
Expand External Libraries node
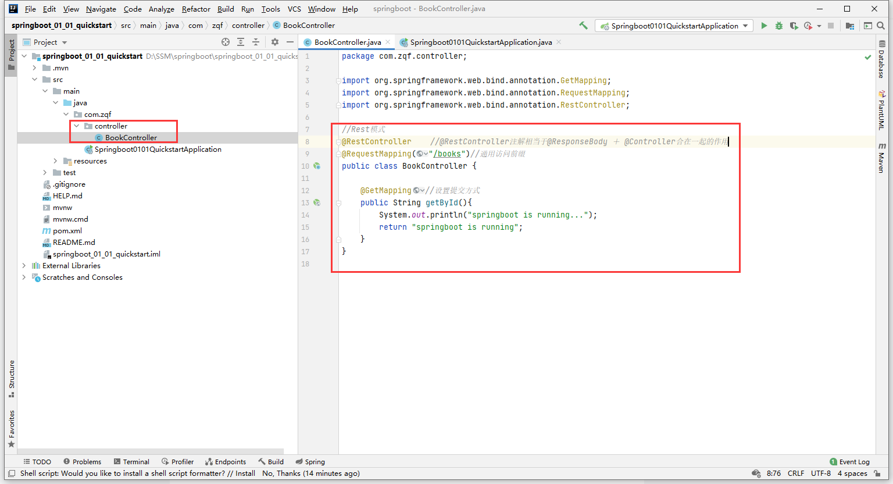point(24,266)
